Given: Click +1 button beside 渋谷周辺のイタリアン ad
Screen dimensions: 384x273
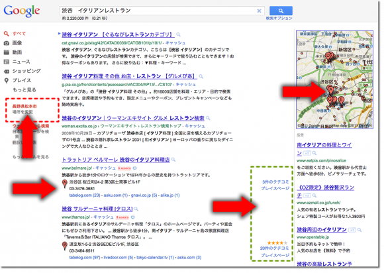Looking at the screenshot, I should 352,230.
